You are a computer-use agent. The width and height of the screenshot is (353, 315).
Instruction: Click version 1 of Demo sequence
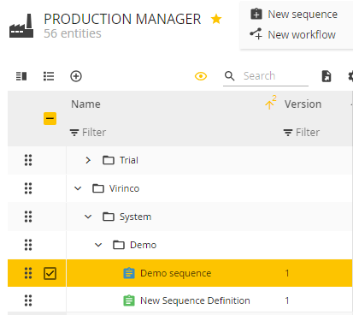pos(287,273)
